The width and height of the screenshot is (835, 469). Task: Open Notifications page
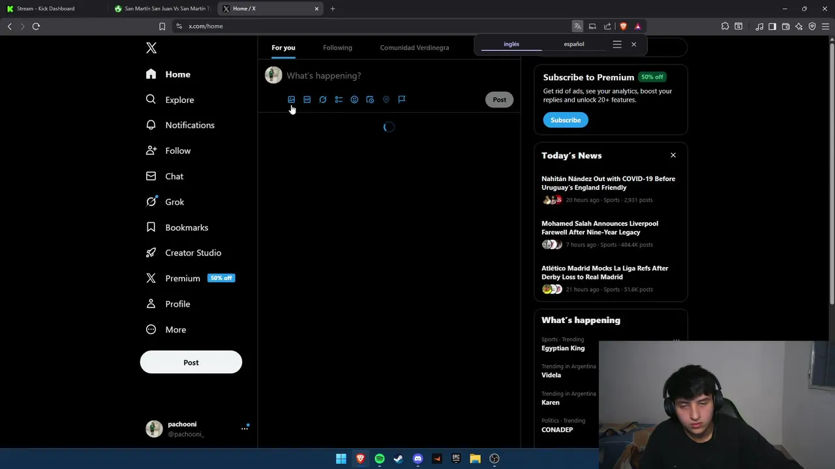pos(181,125)
